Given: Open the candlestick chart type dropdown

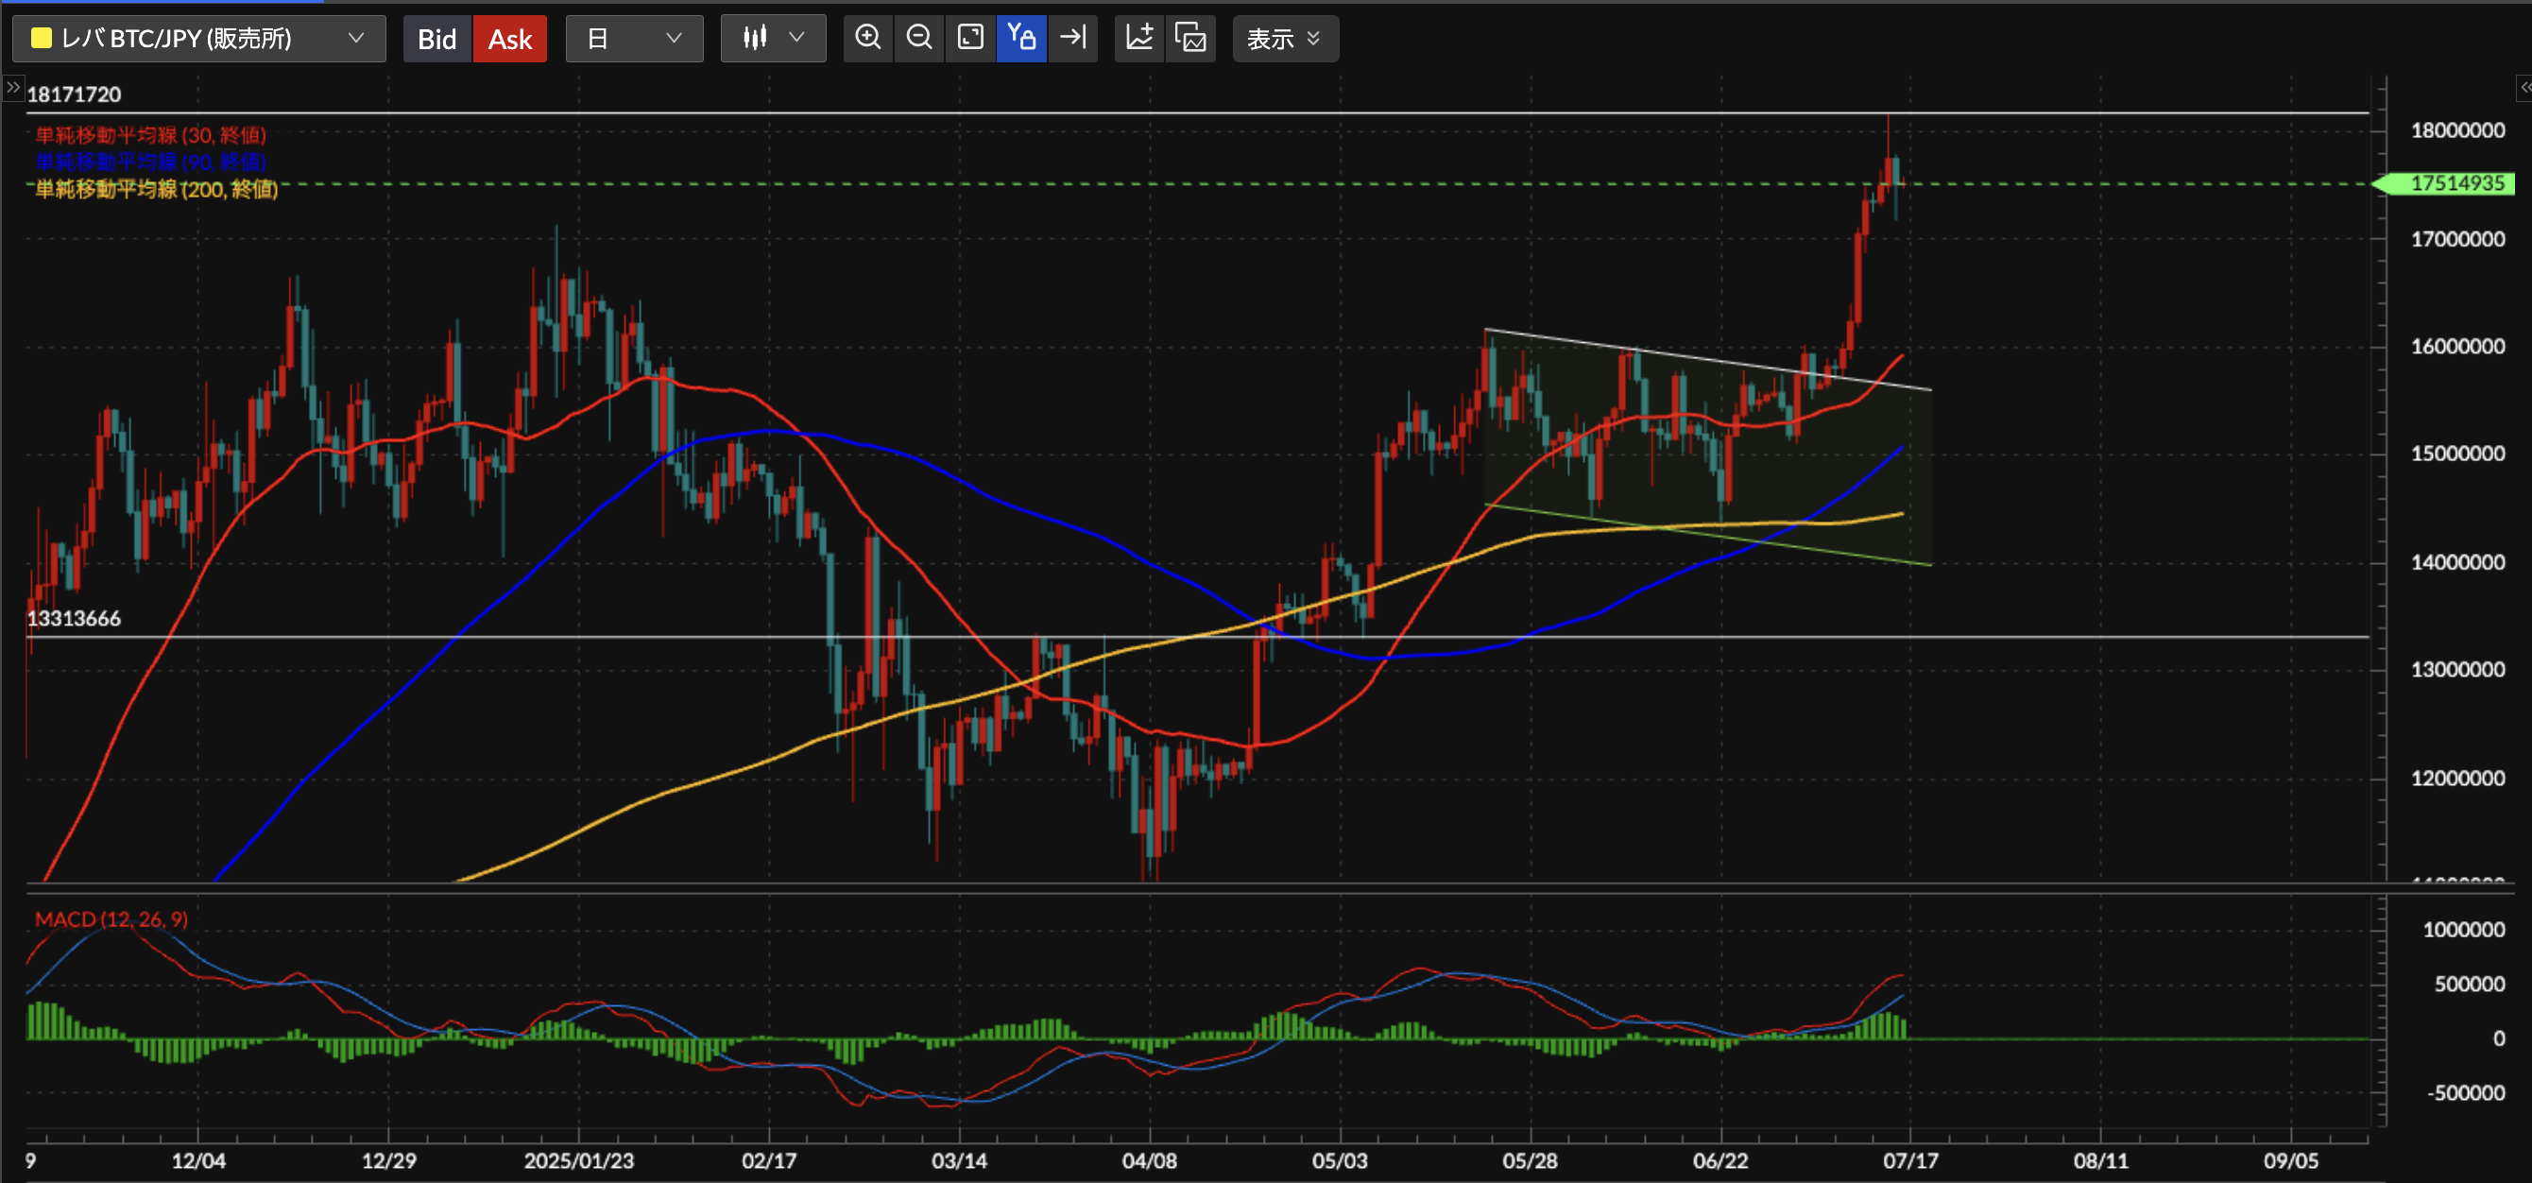Looking at the screenshot, I should (773, 39).
